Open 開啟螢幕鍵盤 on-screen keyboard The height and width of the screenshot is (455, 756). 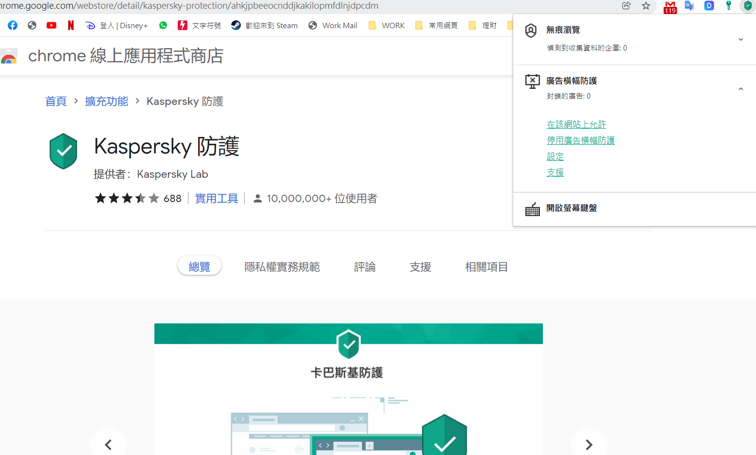tap(571, 208)
